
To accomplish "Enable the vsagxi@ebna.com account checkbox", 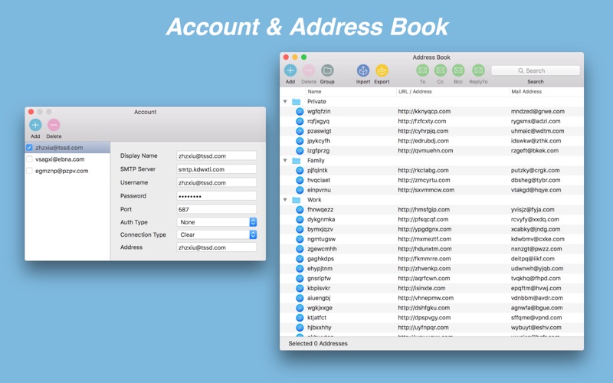I will tap(29, 159).
